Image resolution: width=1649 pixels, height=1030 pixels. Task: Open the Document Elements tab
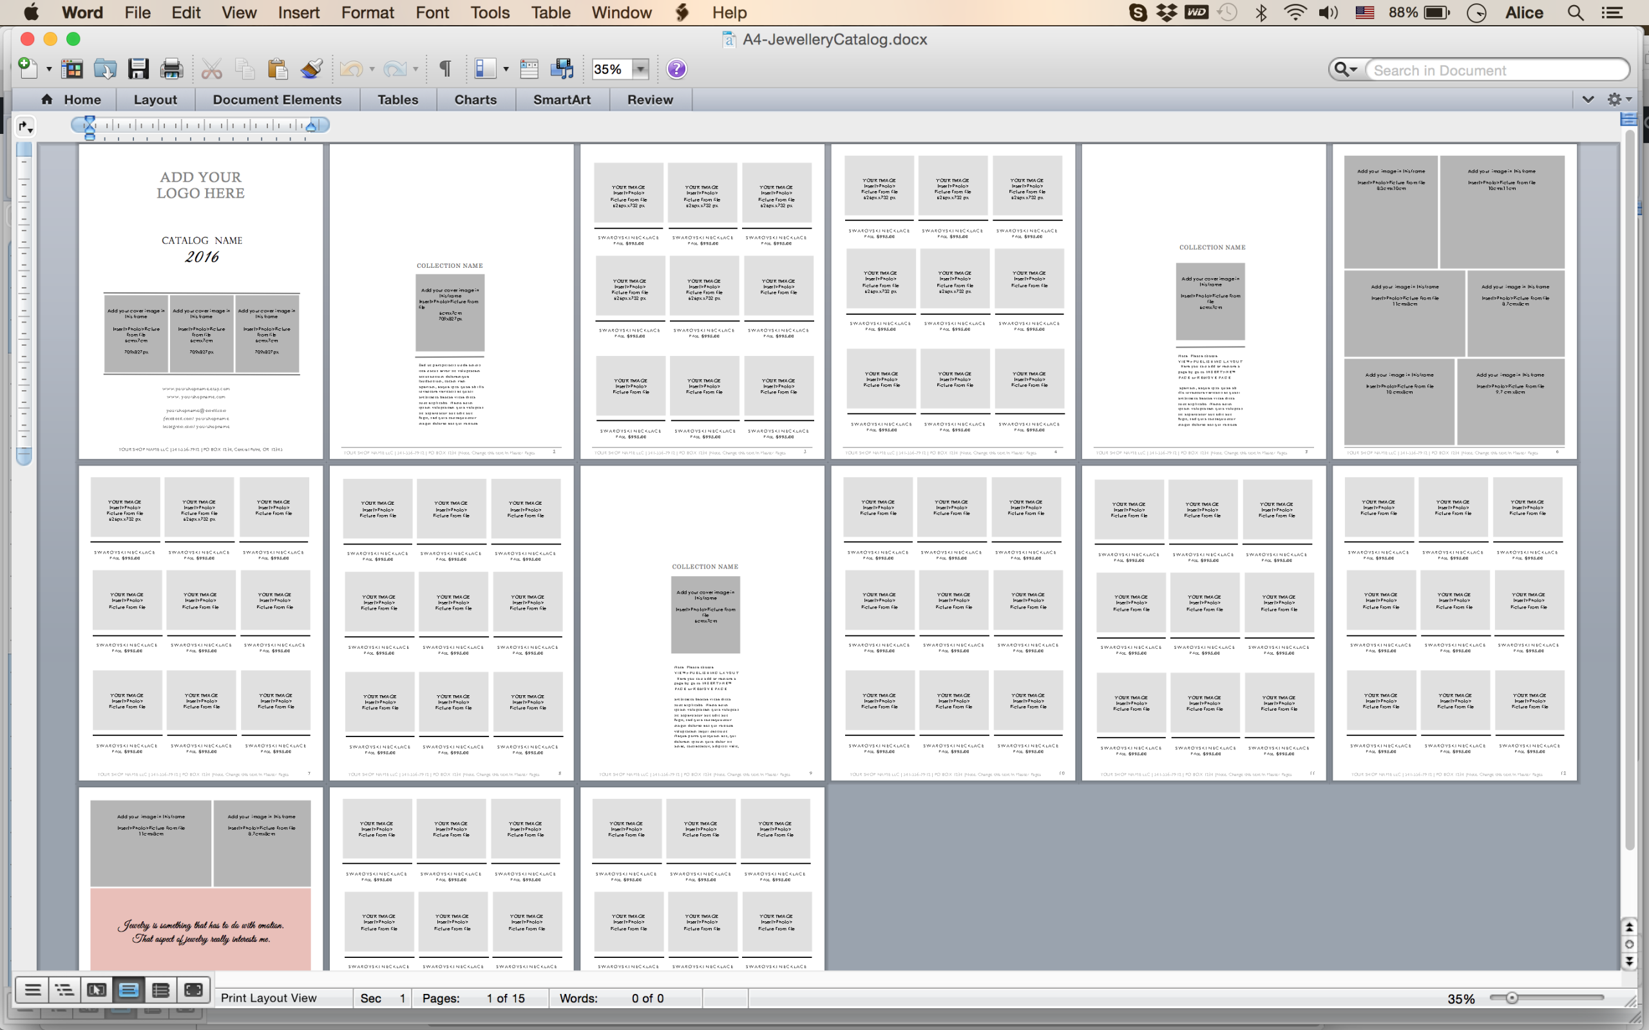pyautogui.click(x=278, y=99)
